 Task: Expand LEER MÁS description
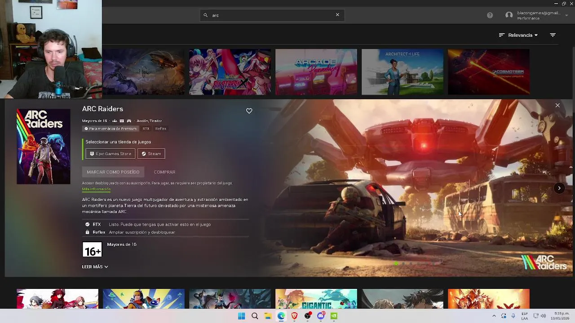(x=95, y=266)
